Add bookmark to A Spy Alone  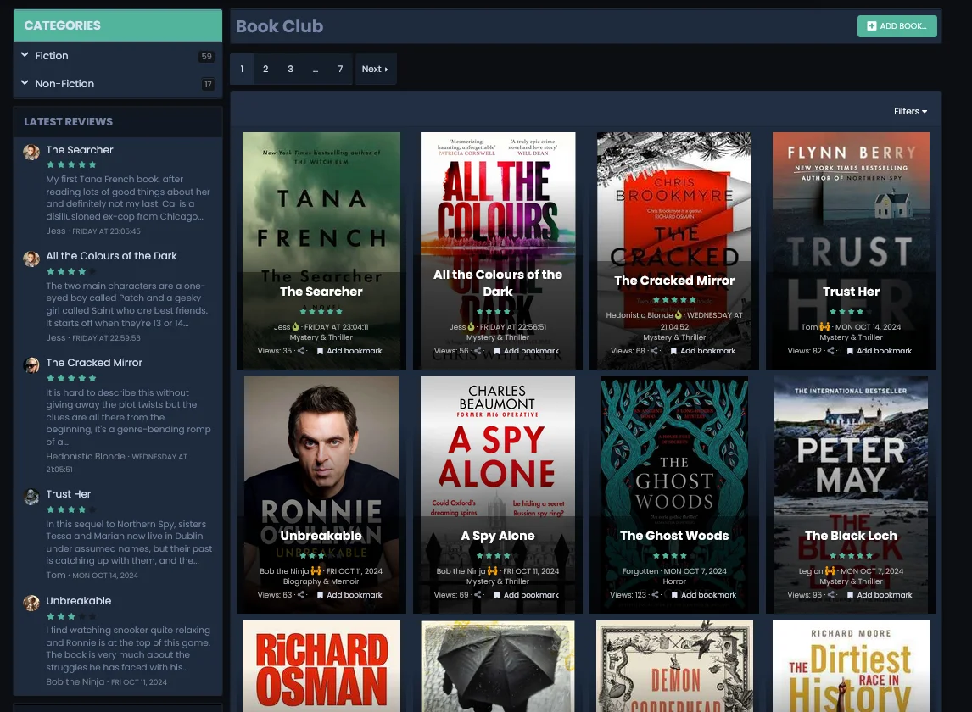pos(527,595)
